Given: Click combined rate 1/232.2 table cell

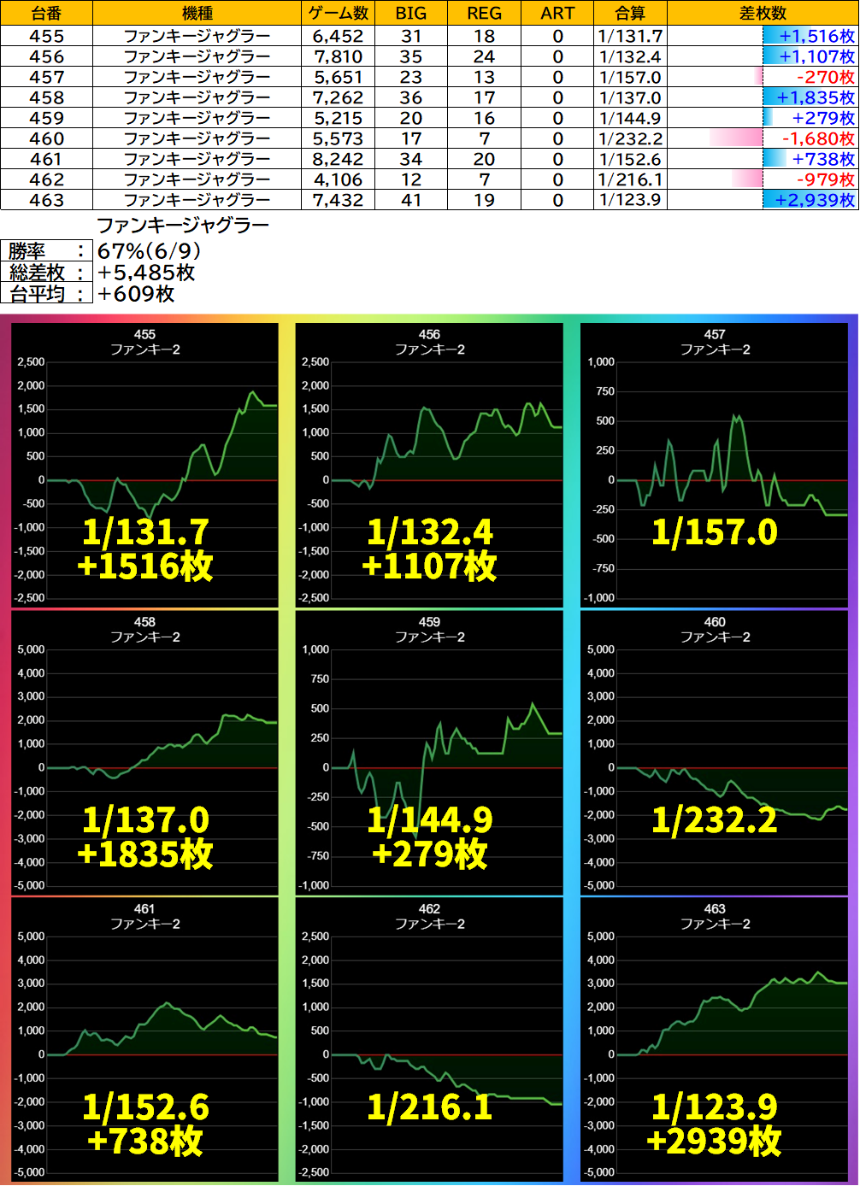Looking at the screenshot, I should 630,138.
